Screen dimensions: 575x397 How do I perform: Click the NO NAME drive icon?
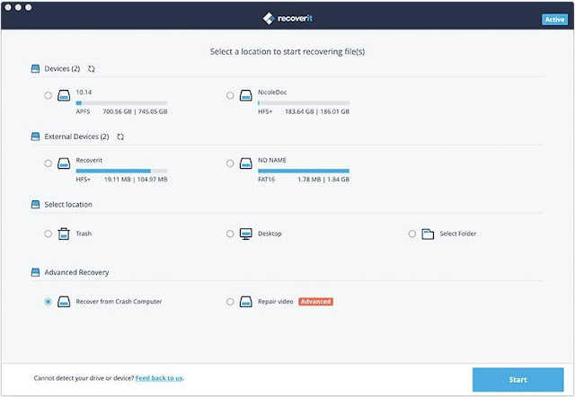[245, 163]
